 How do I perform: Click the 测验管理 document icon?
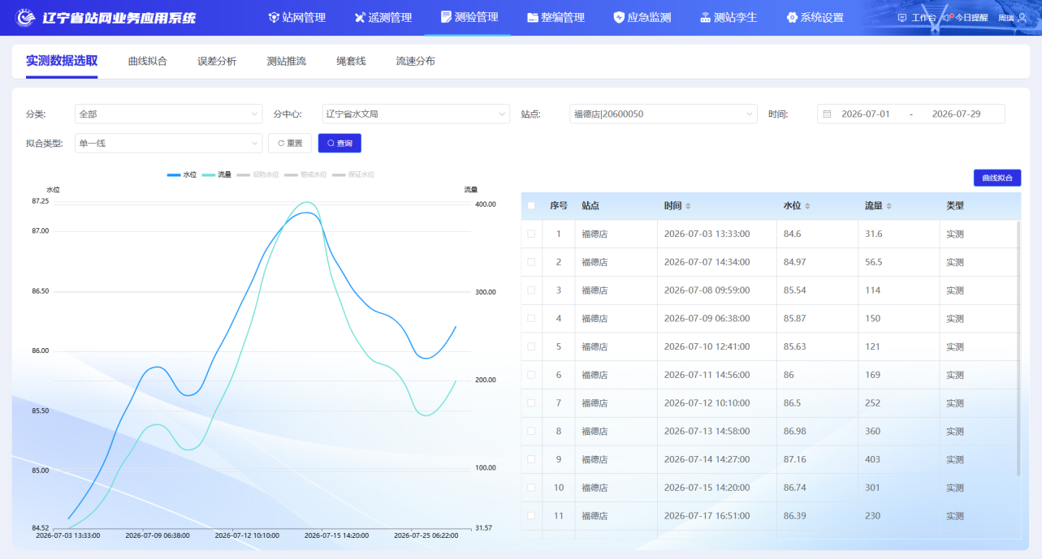tap(446, 17)
